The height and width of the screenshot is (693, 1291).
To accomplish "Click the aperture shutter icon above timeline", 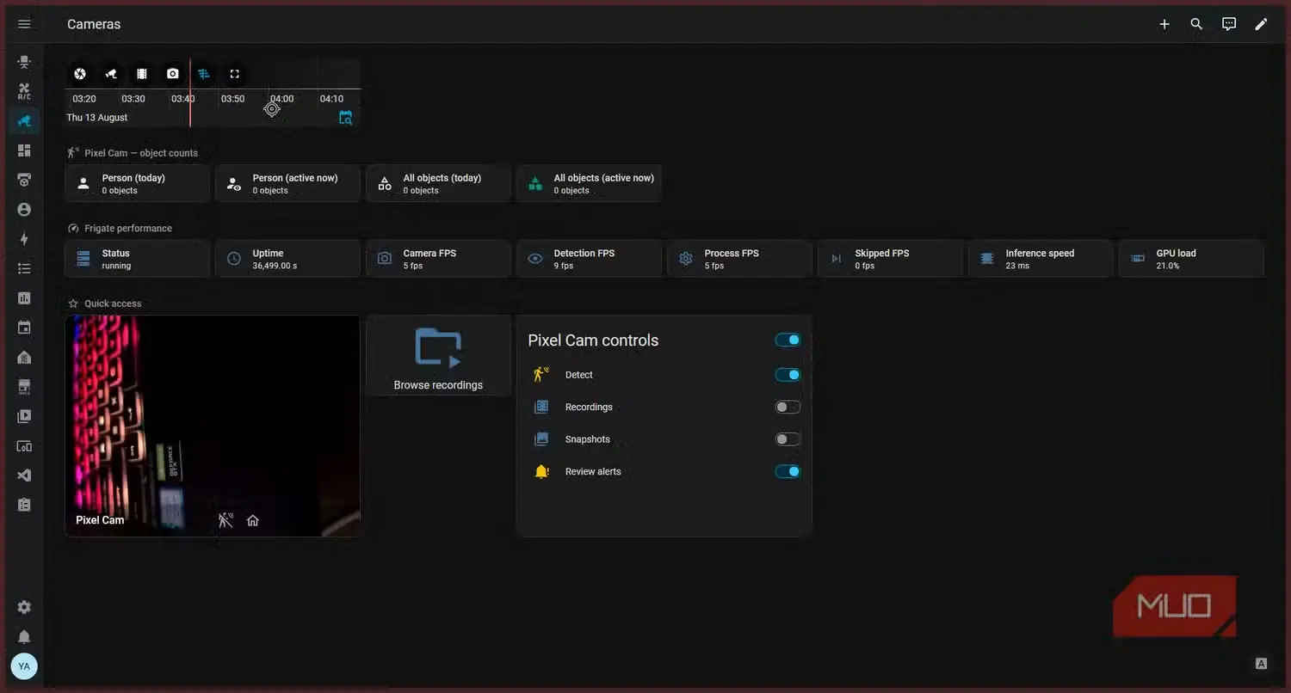I will [x=80, y=74].
